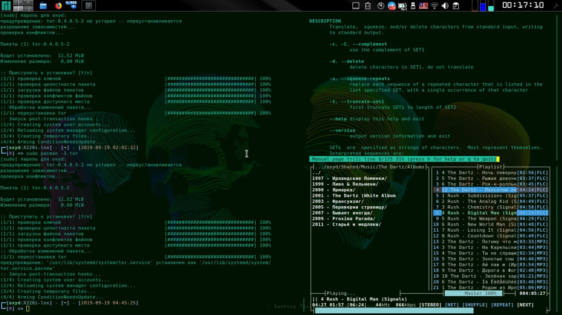
Task: Select The Dartz - Рыжая девочк track
Action: click(x=491, y=179)
